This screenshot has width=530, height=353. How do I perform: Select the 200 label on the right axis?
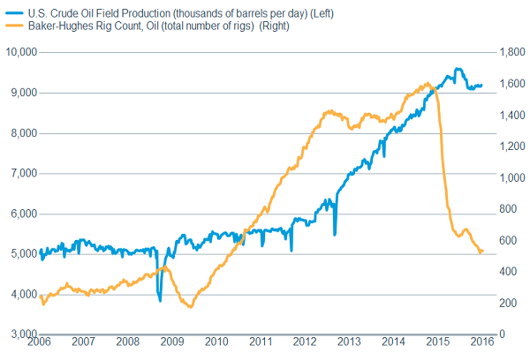tap(504, 304)
